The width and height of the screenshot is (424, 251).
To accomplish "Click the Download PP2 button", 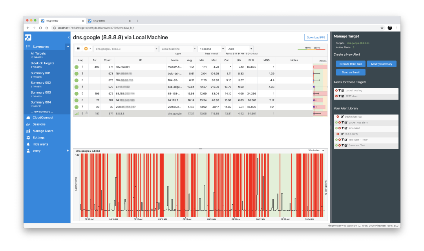I will tap(316, 37).
